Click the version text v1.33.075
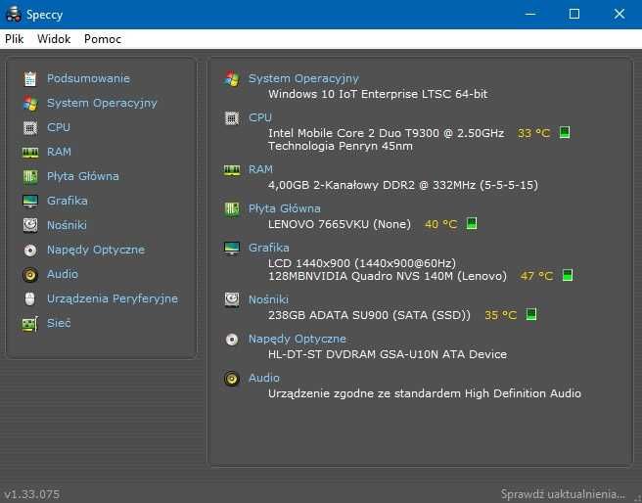This screenshot has height=503, width=642. (32, 494)
